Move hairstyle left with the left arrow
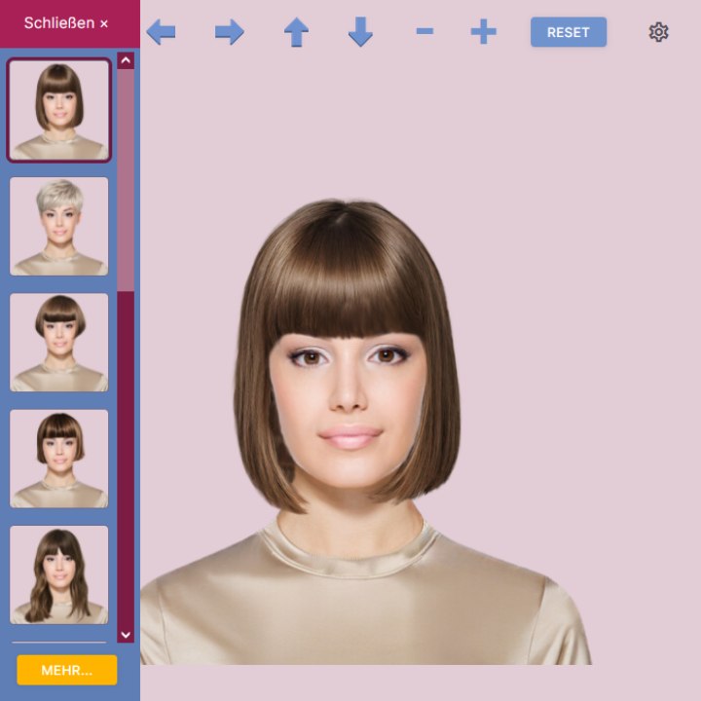701x701 pixels. [161, 32]
